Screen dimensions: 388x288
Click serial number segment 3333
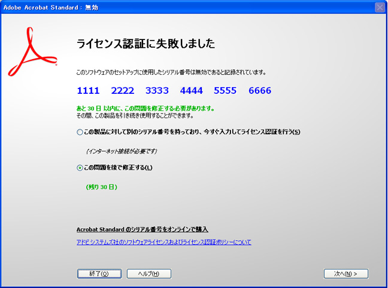pos(157,91)
